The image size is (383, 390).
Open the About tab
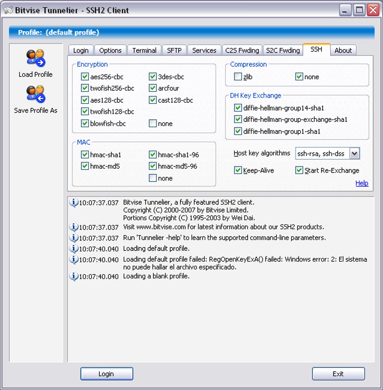(x=343, y=50)
